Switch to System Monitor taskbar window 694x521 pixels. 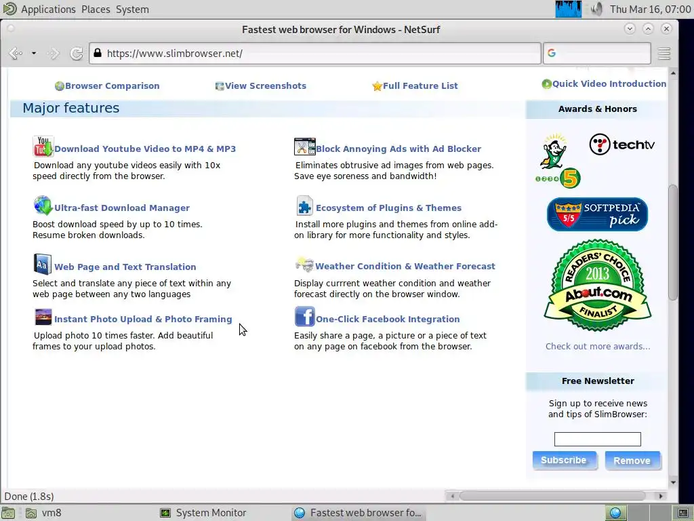coord(202,513)
